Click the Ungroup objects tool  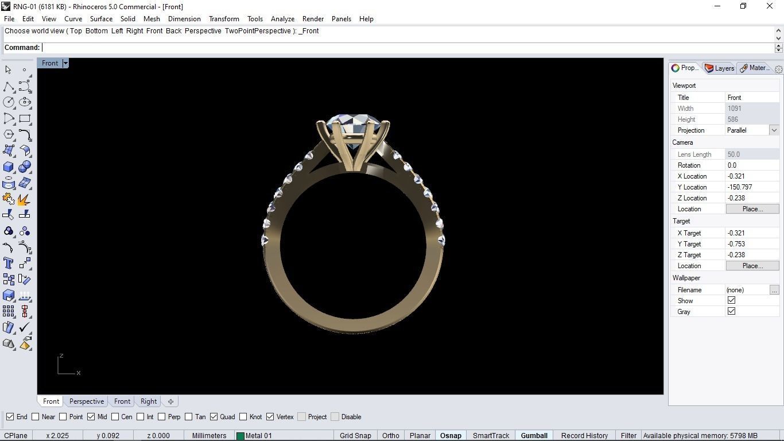point(25,231)
